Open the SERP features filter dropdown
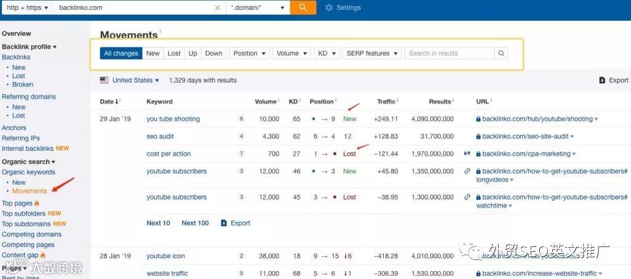 coord(372,53)
